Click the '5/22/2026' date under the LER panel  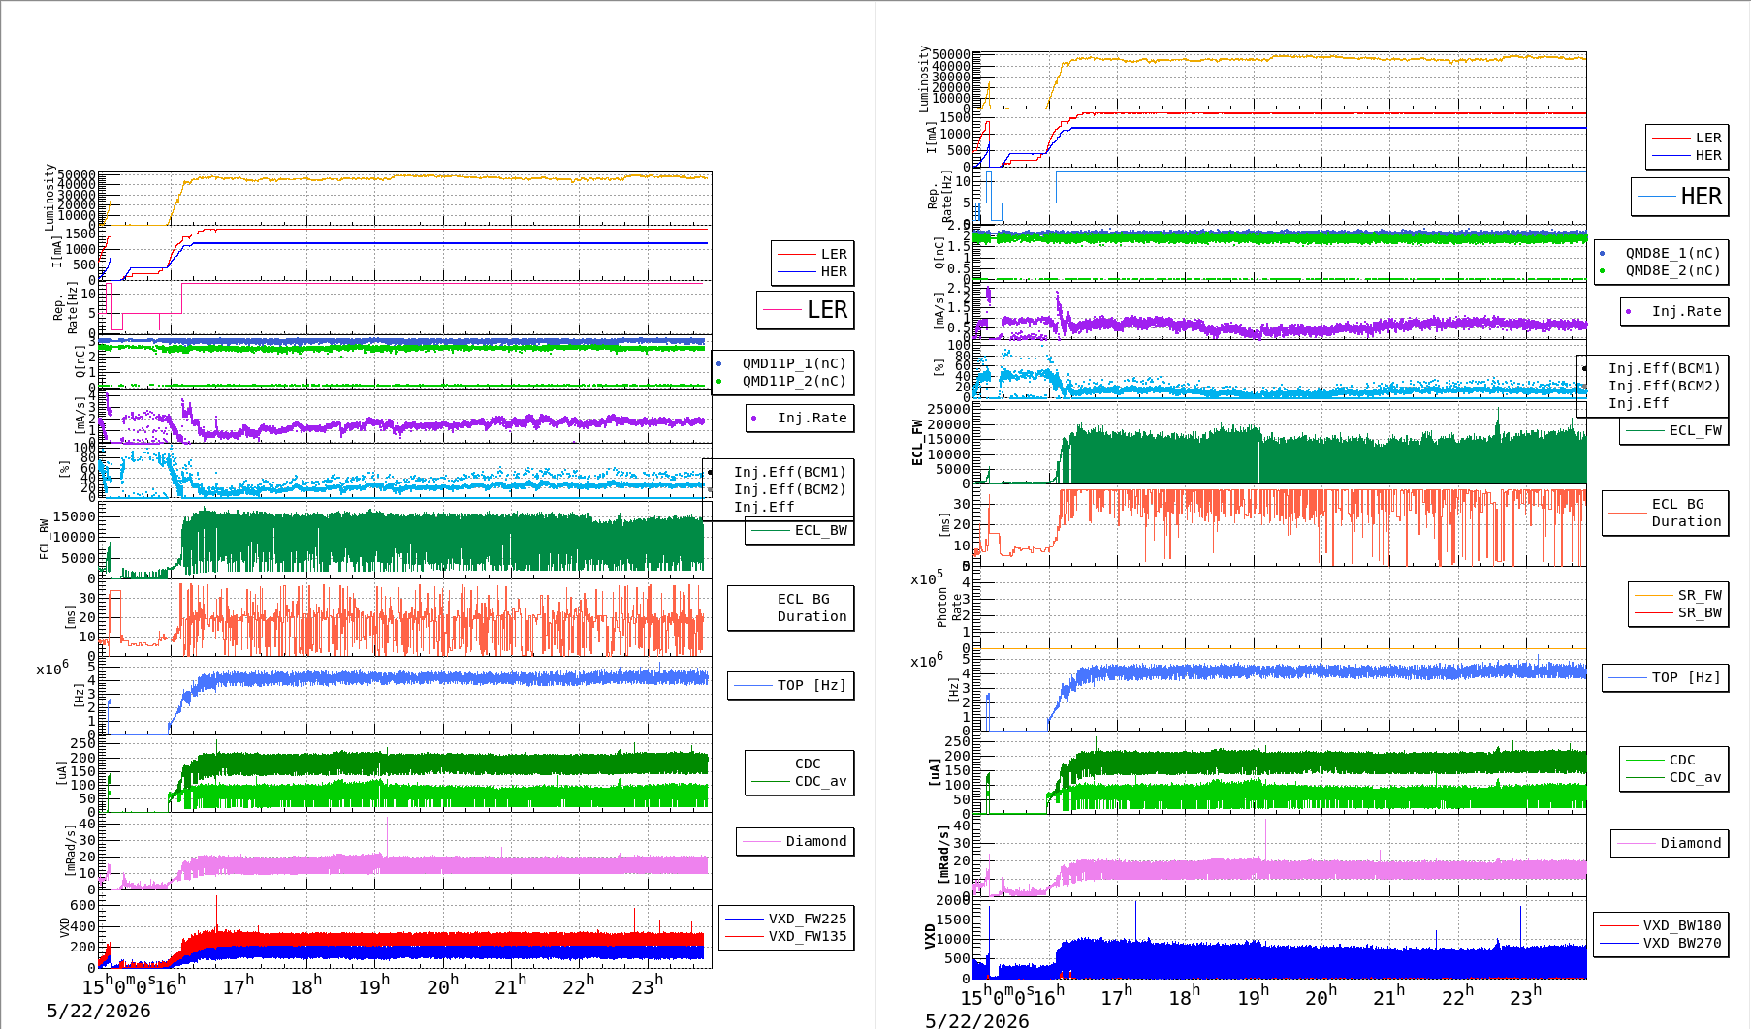(x=99, y=1011)
